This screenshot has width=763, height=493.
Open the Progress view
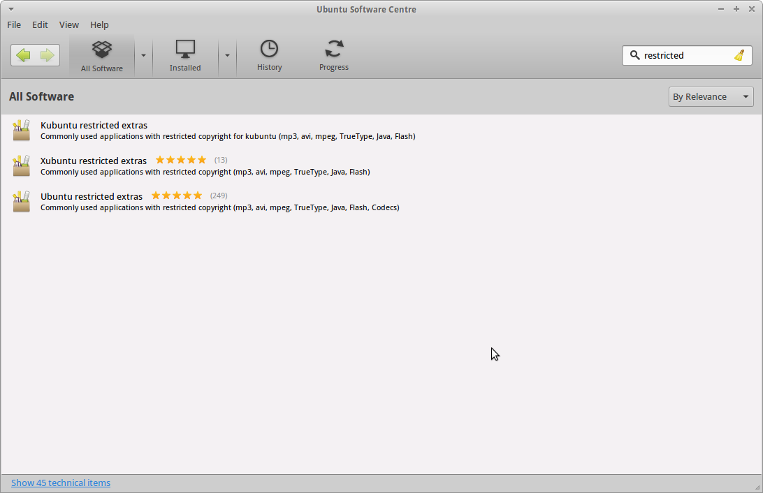point(334,57)
